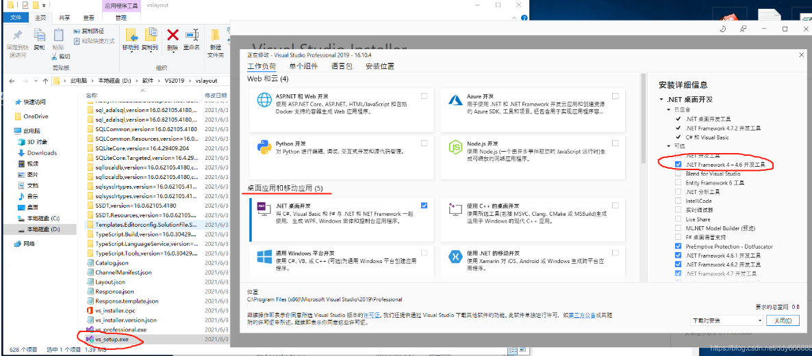Open the quick access toolbar customize arrow
This screenshot has width=812, height=356.
point(44,5)
